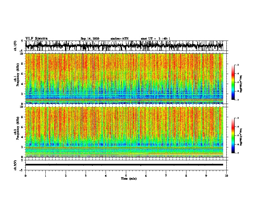Click the "8" tick on the time axis

point(186,176)
